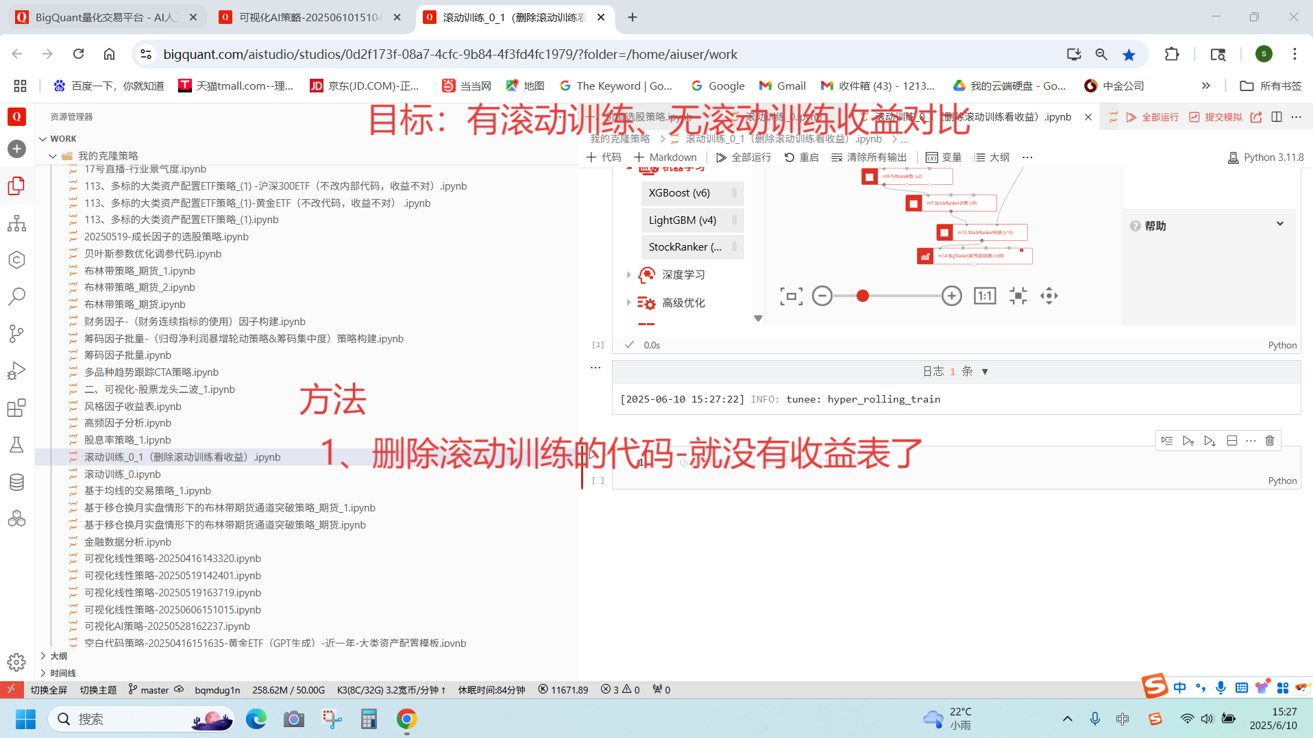Switch to the 可视化AI策略 browser tab
The width and height of the screenshot is (1313, 738).
[x=310, y=17]
